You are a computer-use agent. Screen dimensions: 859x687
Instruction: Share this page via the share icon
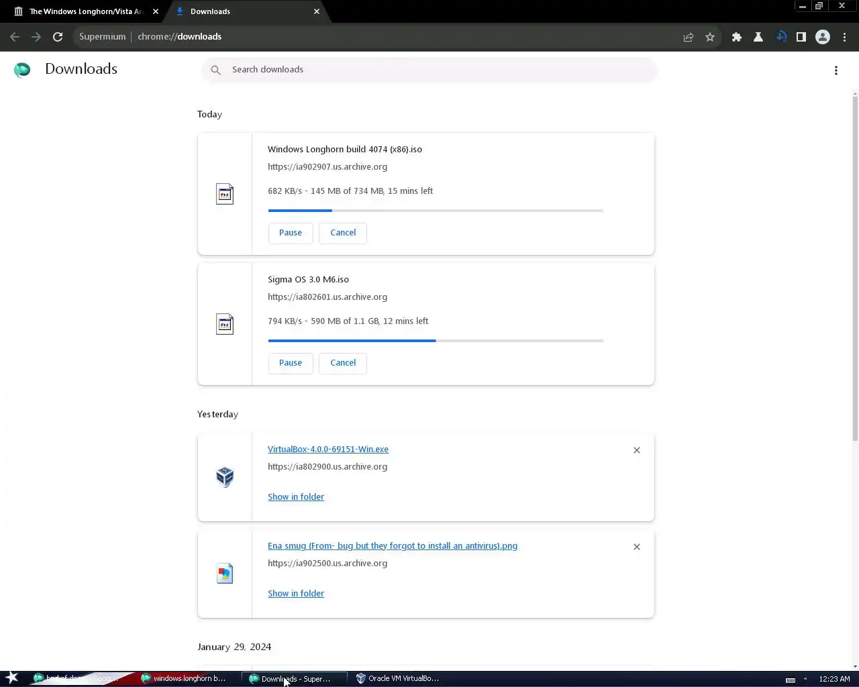pos(689,37)
